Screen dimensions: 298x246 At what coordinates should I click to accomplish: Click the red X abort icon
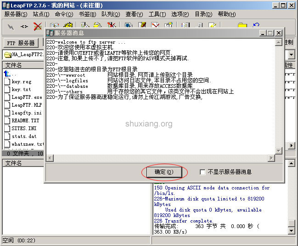pos(38,27)
